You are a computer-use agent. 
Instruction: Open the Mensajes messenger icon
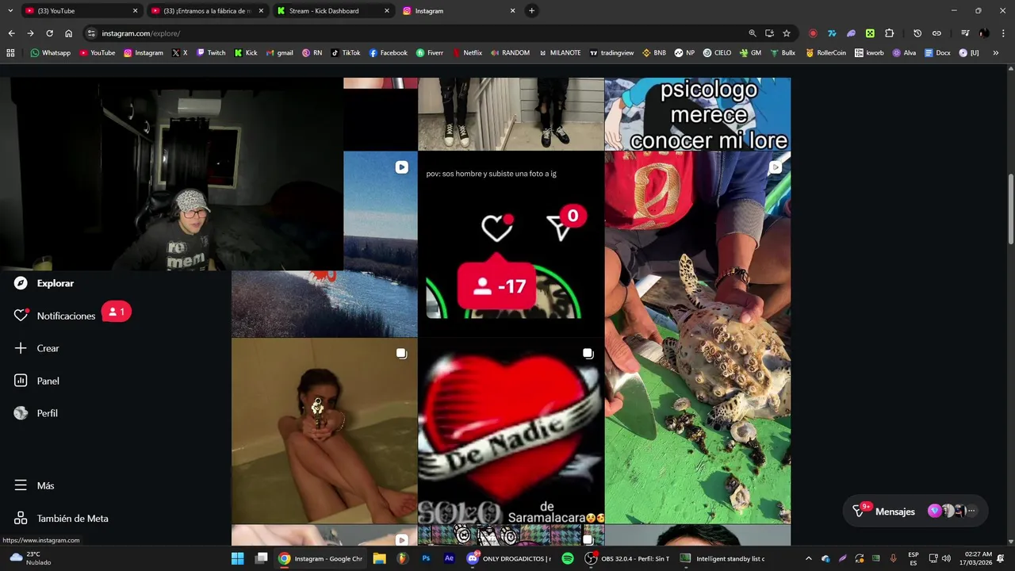coord(859,512)
